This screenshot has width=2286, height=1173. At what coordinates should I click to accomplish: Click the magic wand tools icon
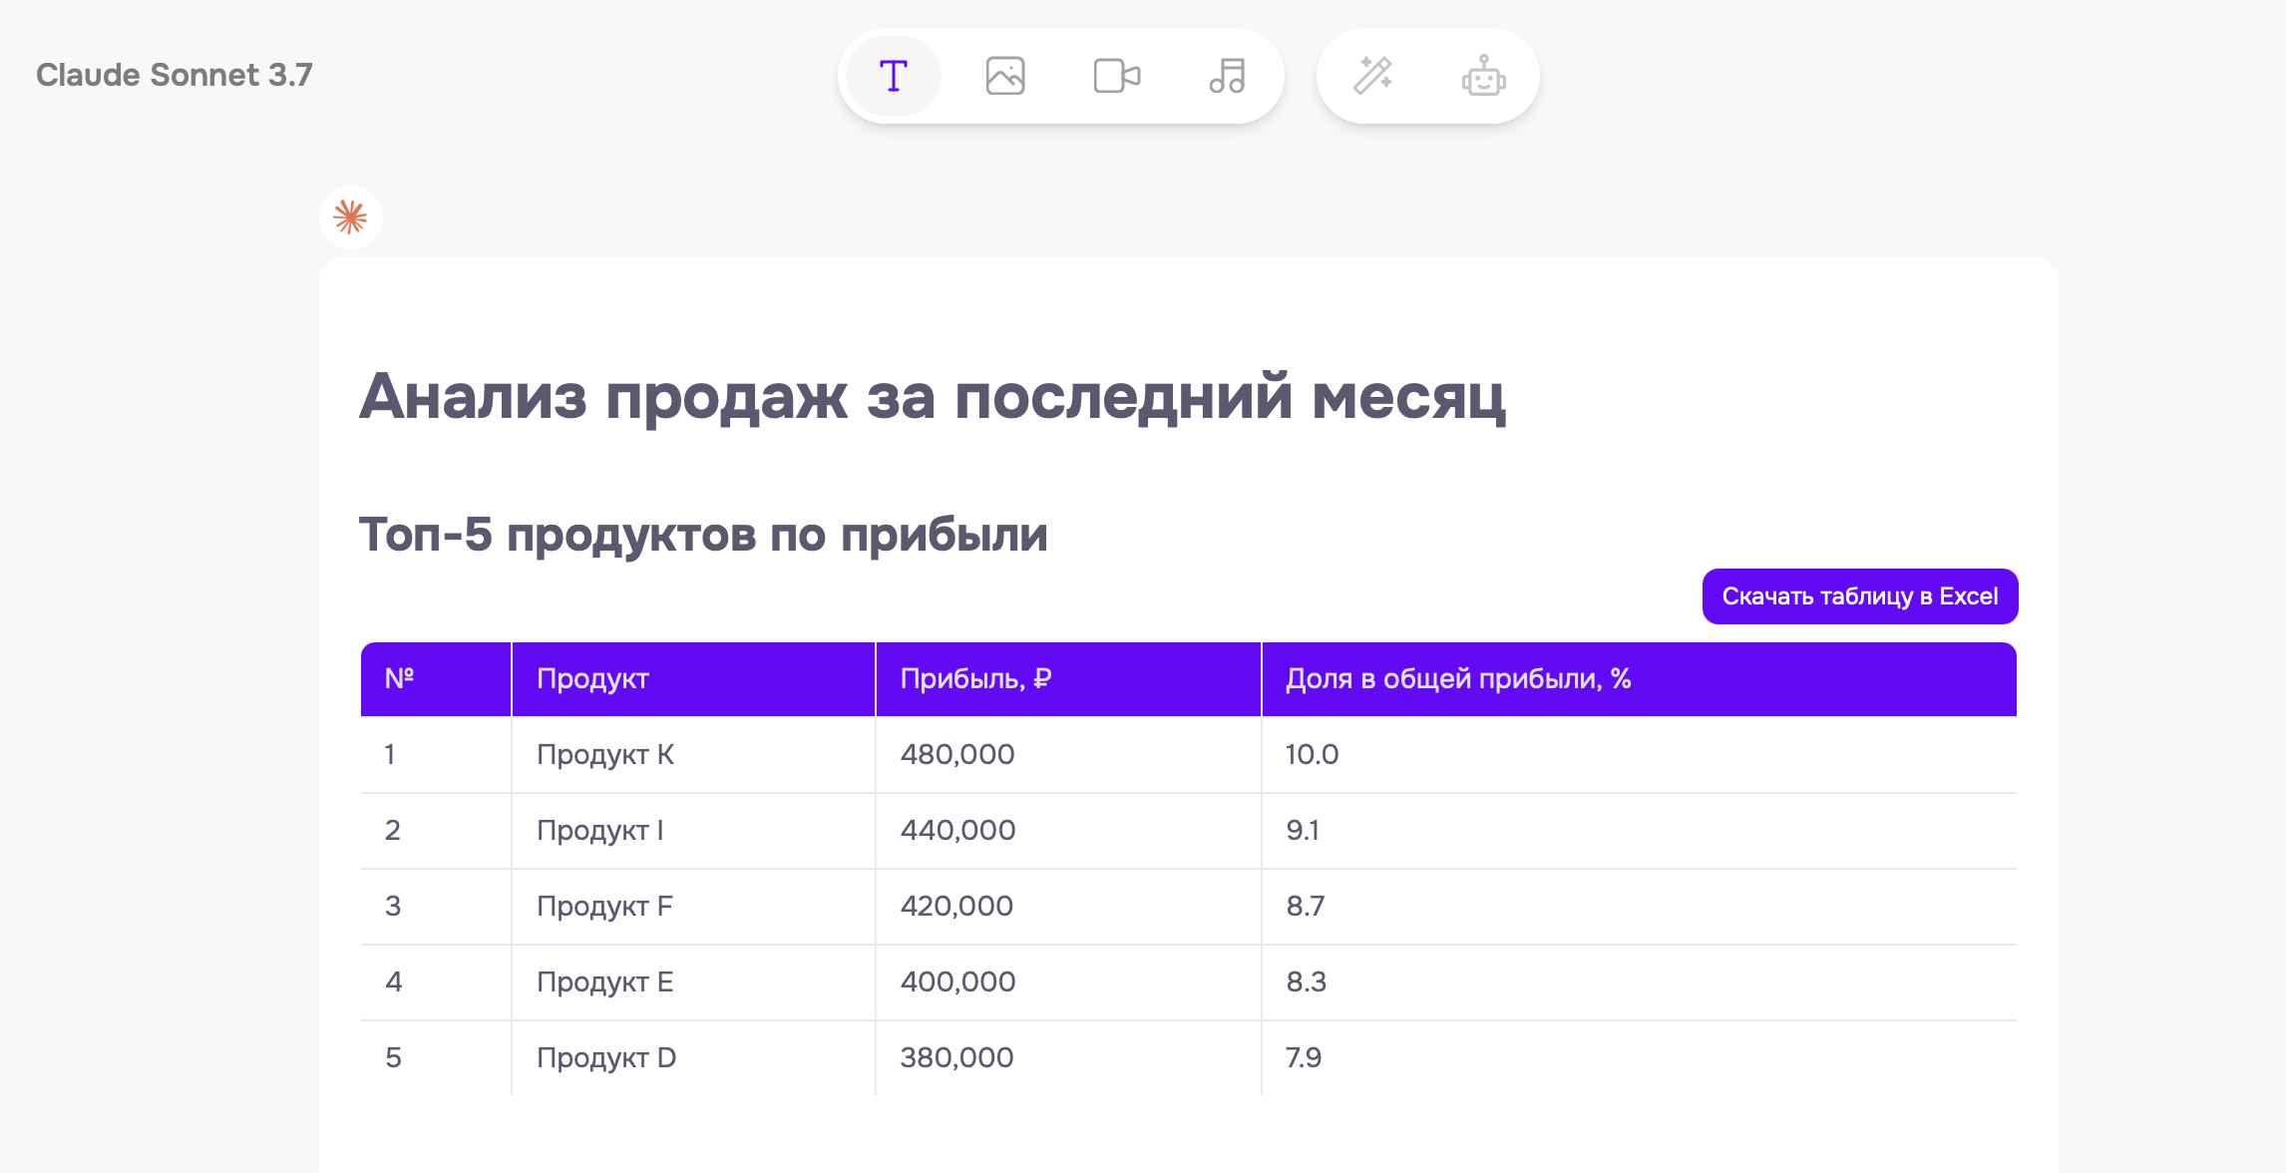click(x=1372, y=76)
